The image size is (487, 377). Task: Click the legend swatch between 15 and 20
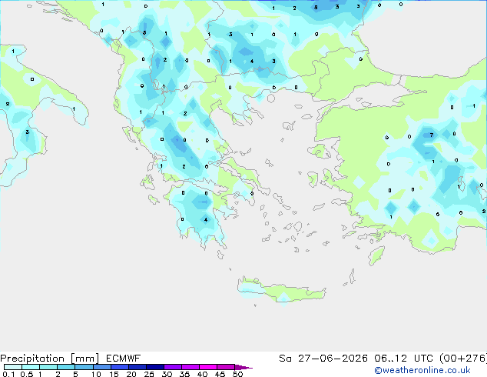(119, 367)
